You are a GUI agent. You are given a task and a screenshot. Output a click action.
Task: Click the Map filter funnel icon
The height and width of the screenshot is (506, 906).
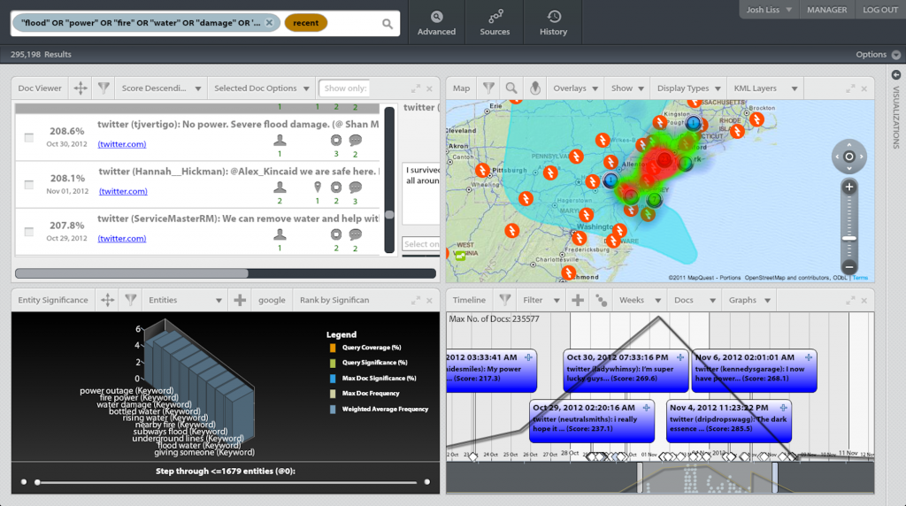(488, 88)
